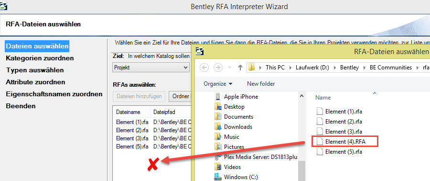The image size is (430, 181).
Task: Select Element (4).RFA file
Action: coord(345,141)
